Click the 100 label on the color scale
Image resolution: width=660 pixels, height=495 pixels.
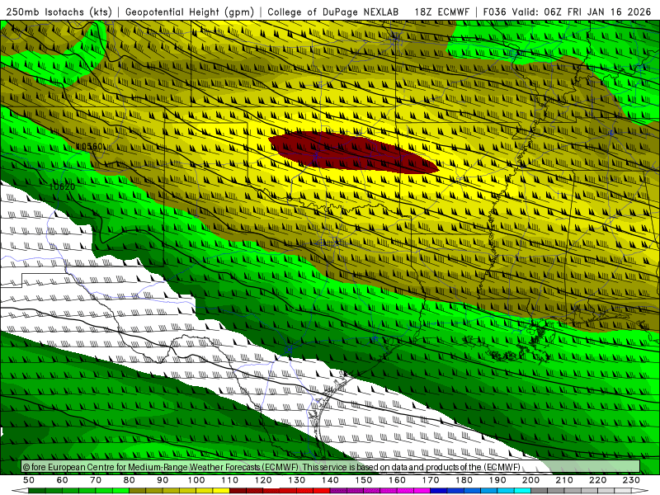(x=196, y=480)
